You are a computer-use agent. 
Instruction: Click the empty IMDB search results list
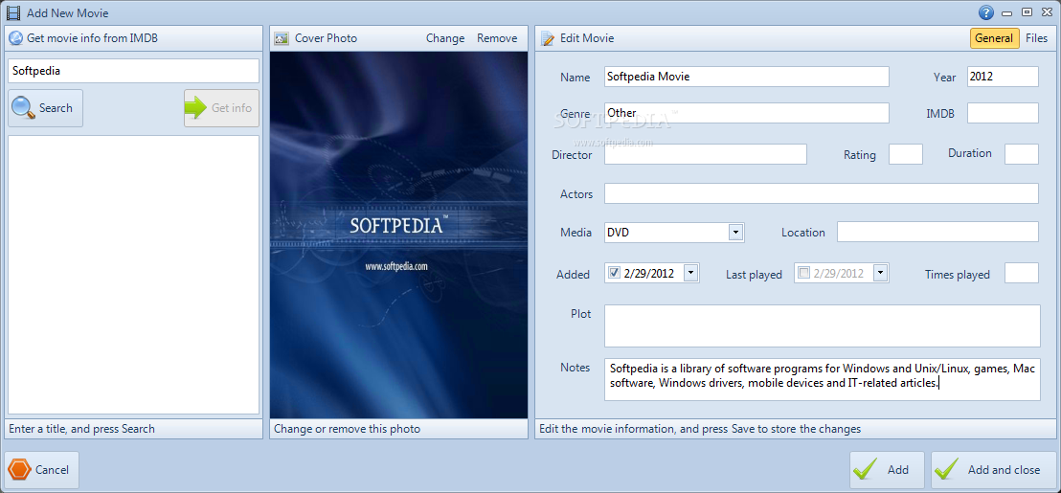[133, 275]
